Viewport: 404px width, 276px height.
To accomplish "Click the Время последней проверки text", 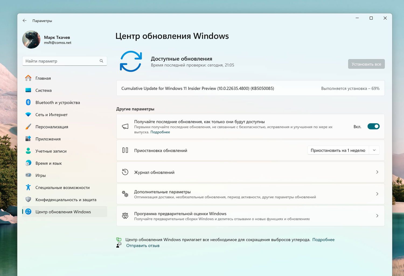I will (193, 65).
